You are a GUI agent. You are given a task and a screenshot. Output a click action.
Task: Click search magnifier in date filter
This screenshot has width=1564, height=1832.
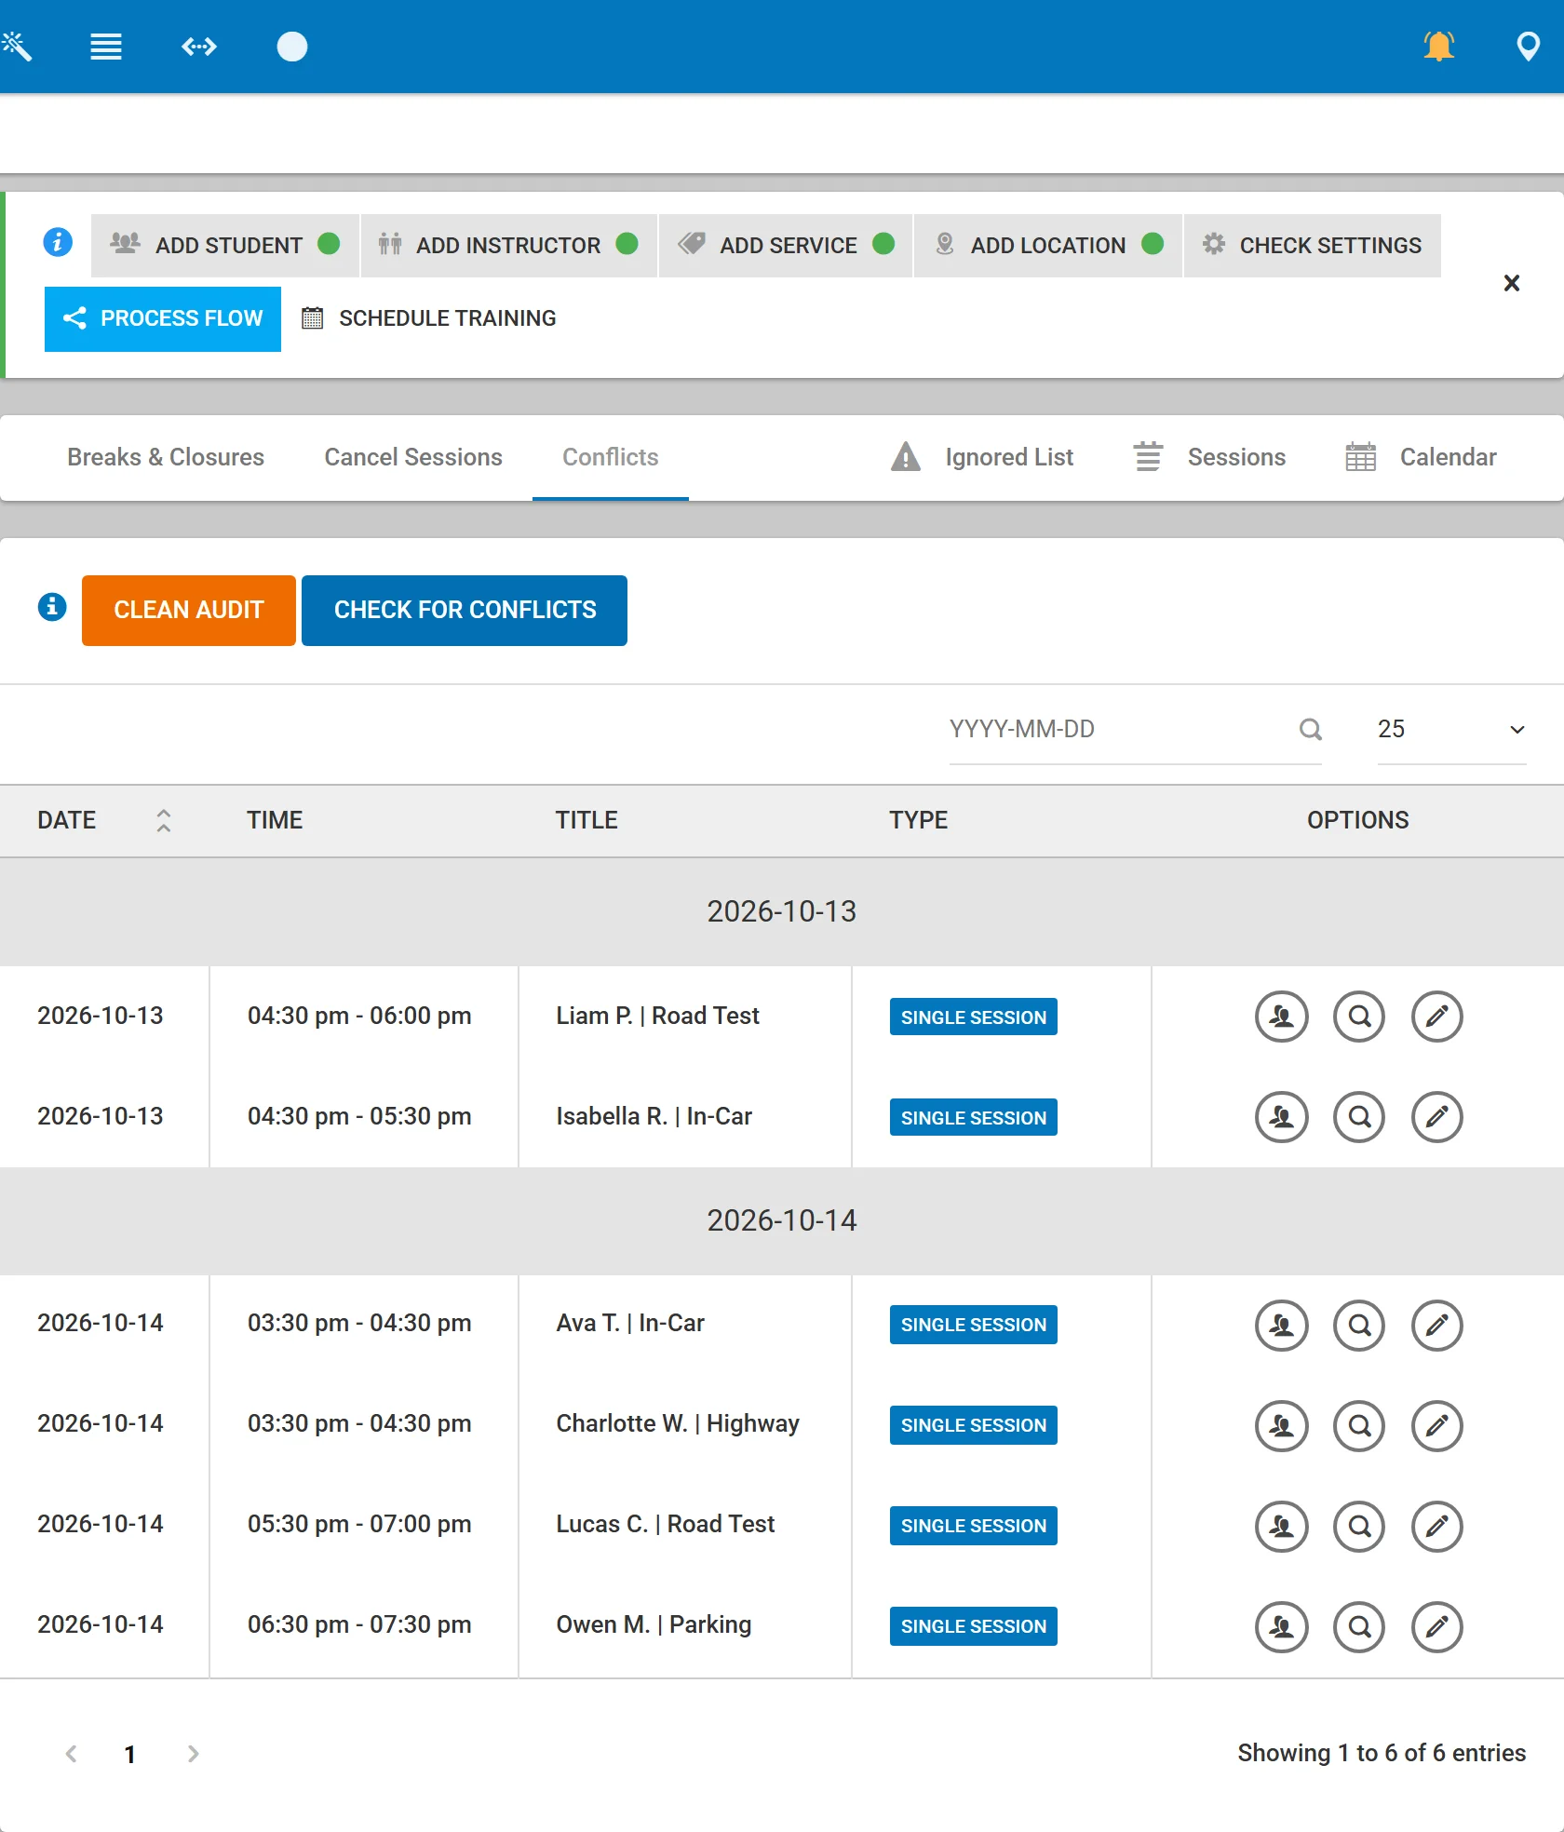coord(1310,729)
